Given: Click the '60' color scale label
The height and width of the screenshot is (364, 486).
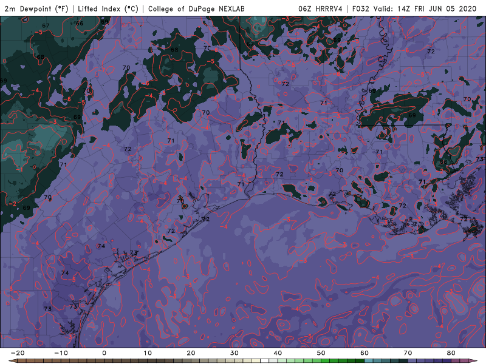Looking at the screenshot, I should point(364,353).
